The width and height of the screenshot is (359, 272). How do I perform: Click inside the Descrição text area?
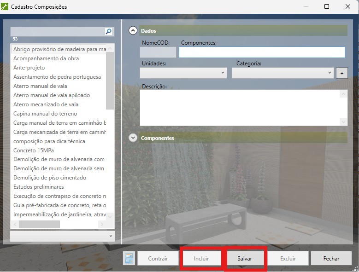click(x=240, y=108)
